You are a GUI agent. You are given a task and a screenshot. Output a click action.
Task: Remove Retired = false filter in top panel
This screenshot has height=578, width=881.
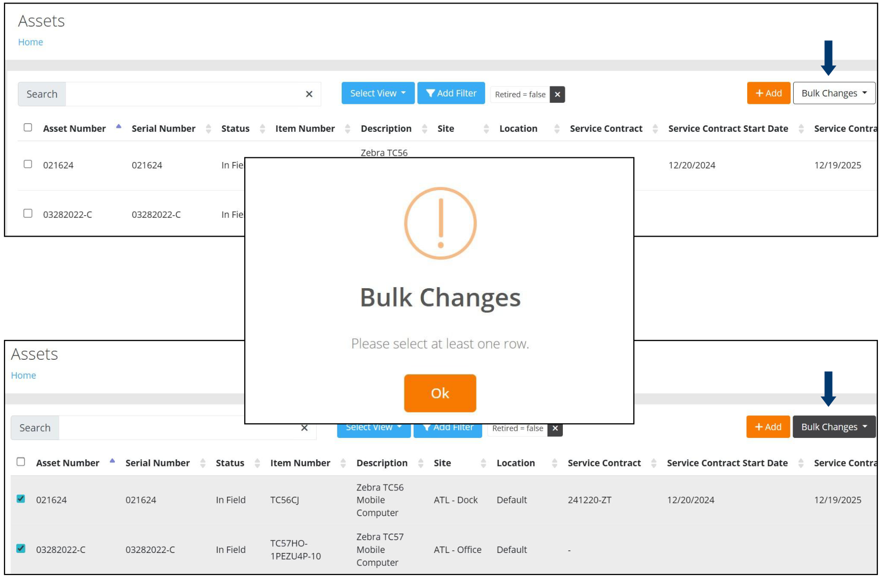(x=557, y=95)
